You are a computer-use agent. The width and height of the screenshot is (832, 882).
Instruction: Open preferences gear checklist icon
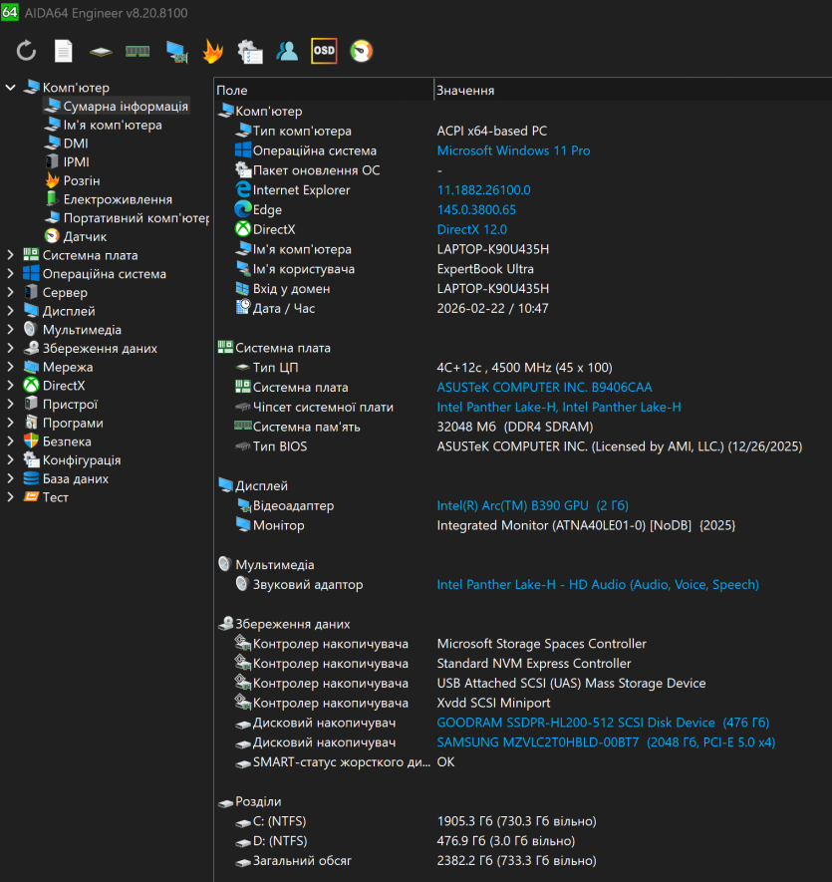pos(250,51)
